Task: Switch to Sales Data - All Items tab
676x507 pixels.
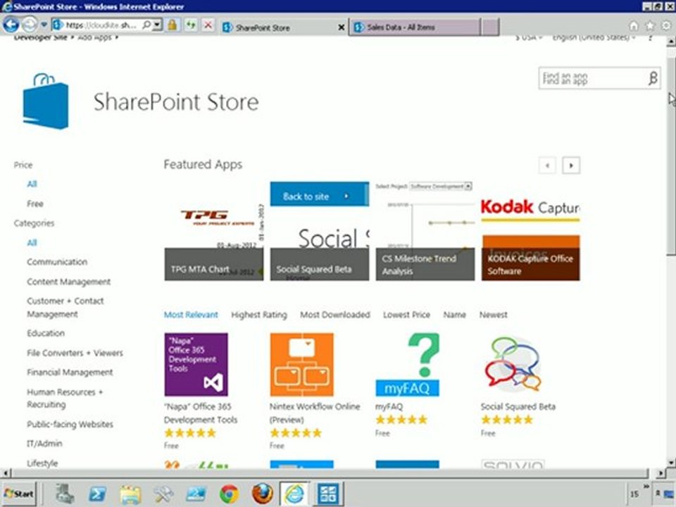Action: [x=414, y=27]
